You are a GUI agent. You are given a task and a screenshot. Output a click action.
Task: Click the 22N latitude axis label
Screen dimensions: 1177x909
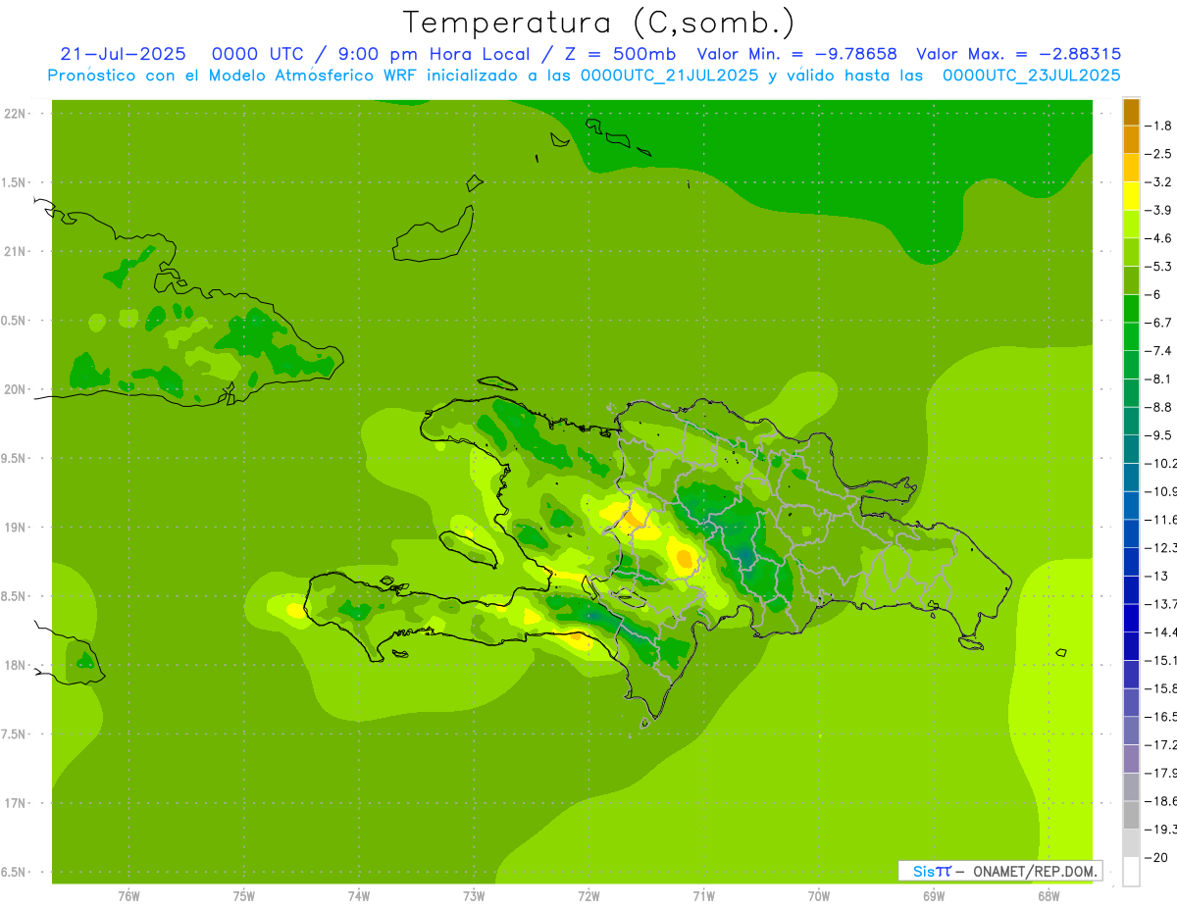[x=17, y=114]
